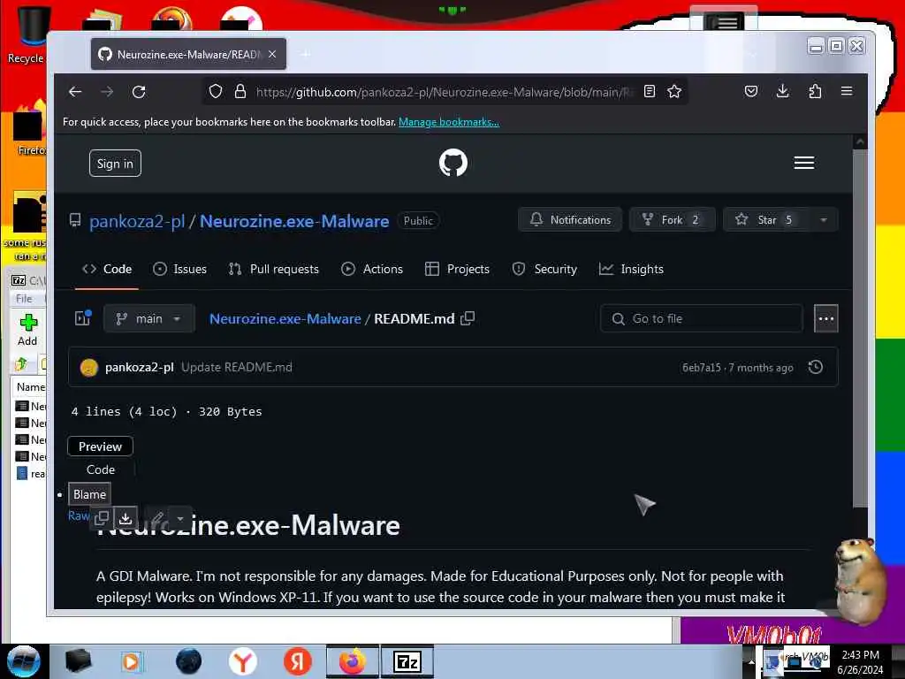This screenshot has height=679, width=905.
Task: Open the Update README.md commit message
Action: [x=237, y=367]
